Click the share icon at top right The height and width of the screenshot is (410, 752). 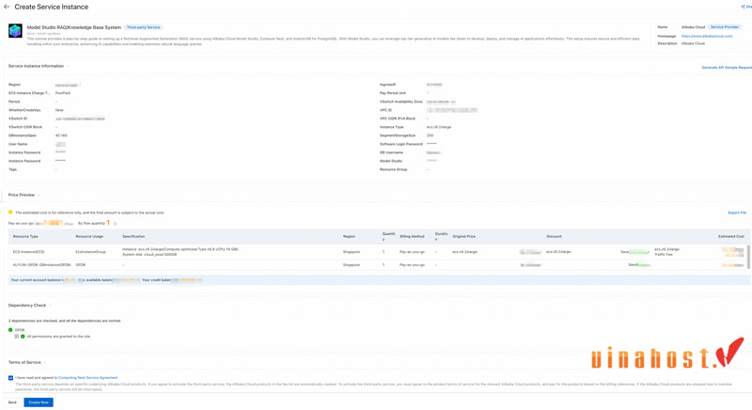click(743, 7)
